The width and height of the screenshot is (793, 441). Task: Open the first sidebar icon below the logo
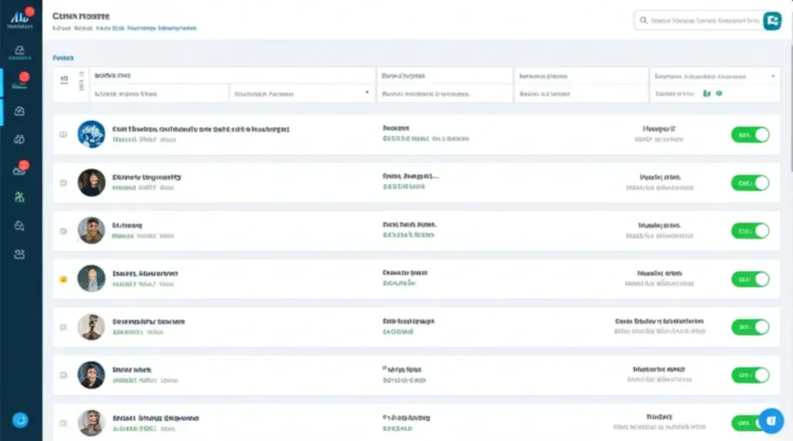[20, 52]
